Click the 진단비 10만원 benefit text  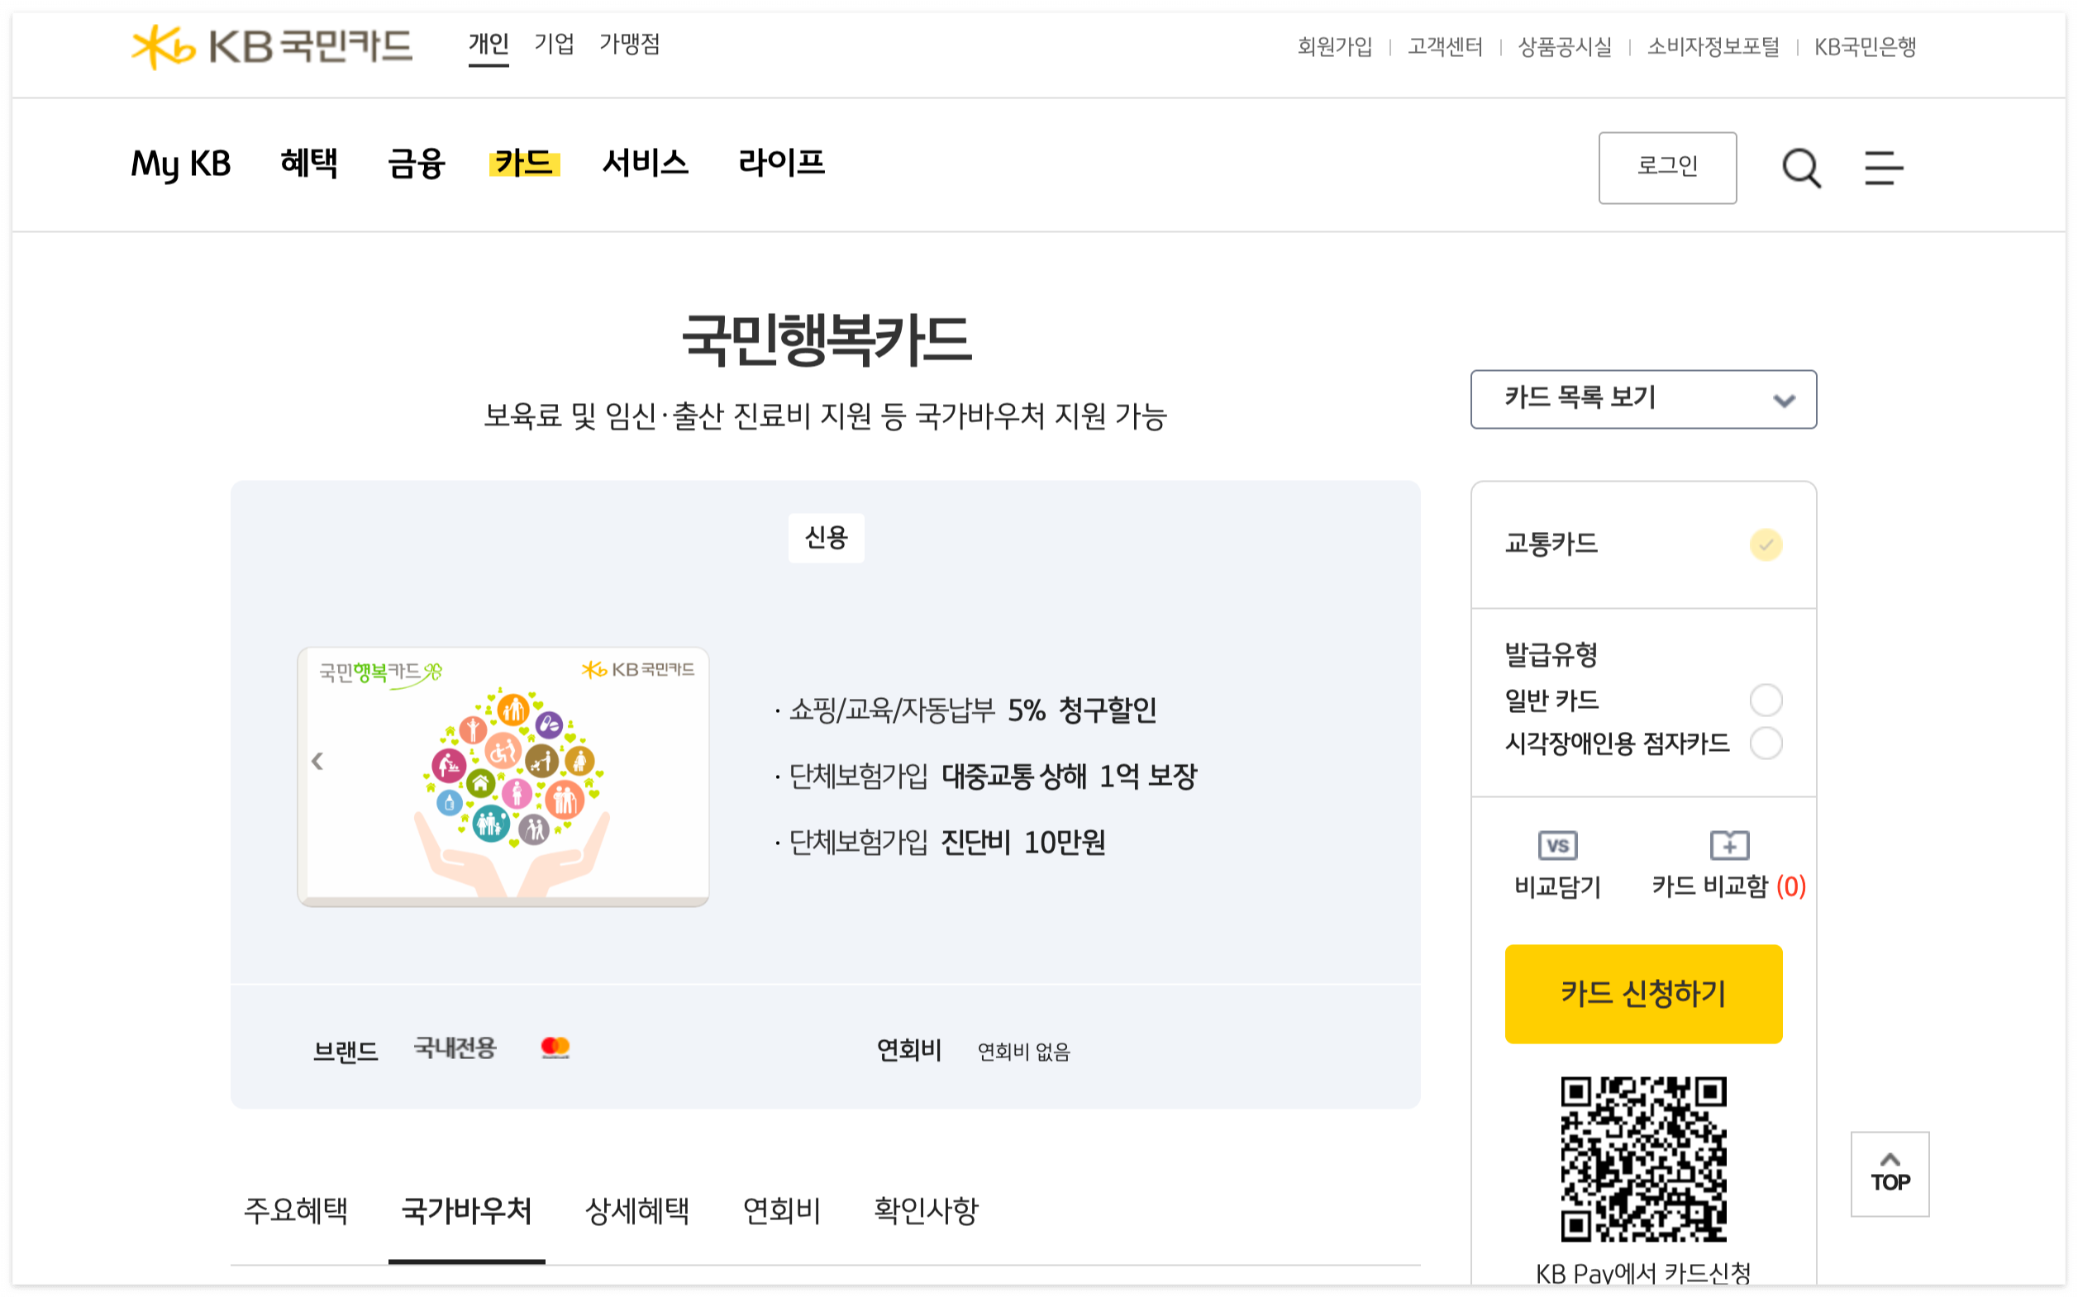click(x=1023, y=843)
